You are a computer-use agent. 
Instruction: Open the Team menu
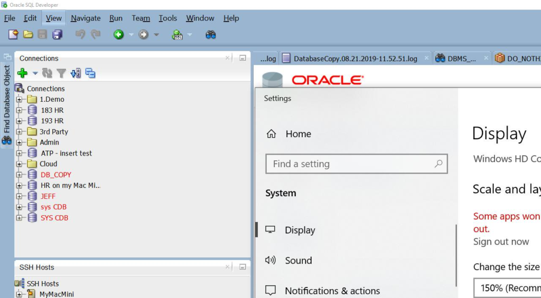point(141,18)
